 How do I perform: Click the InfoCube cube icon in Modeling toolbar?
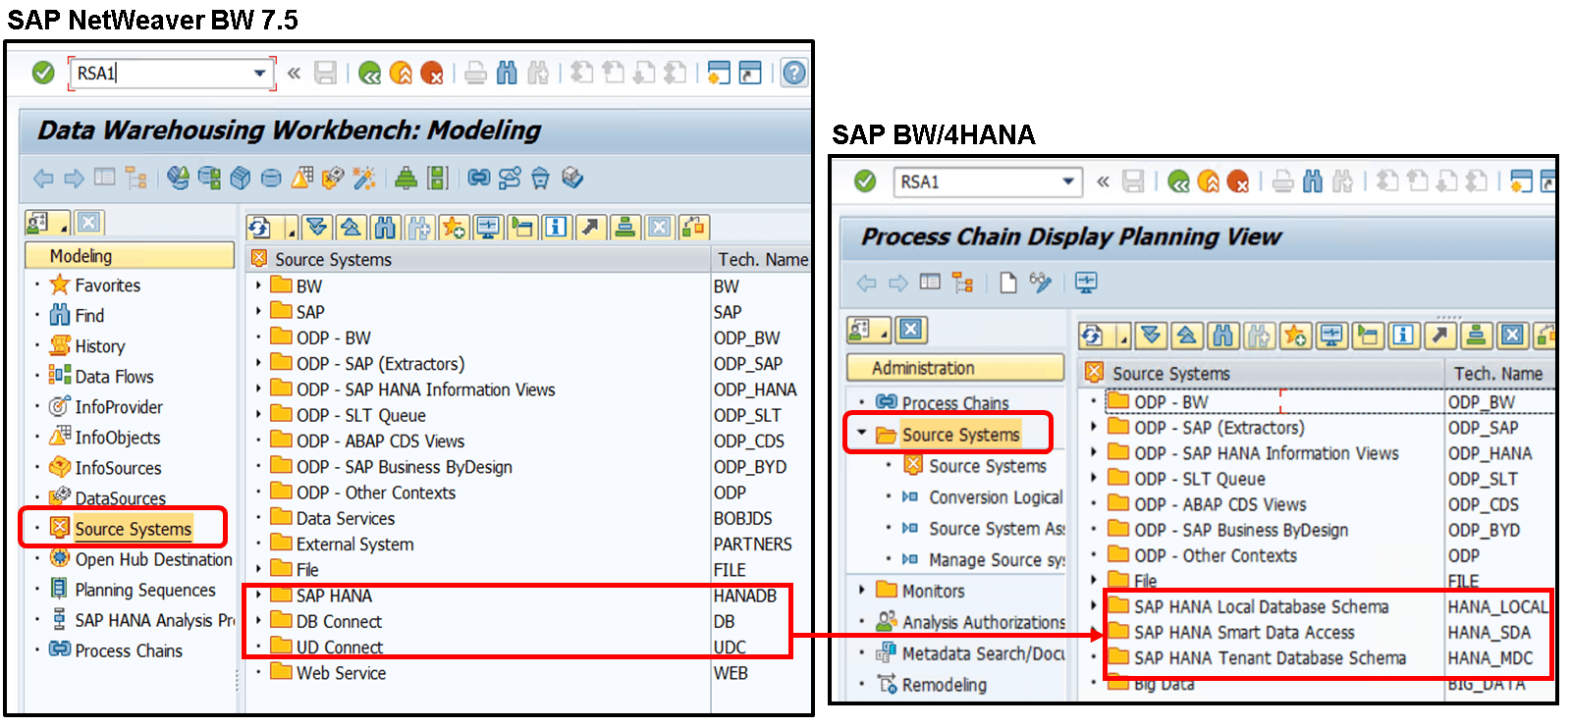[x=241, y=178]
